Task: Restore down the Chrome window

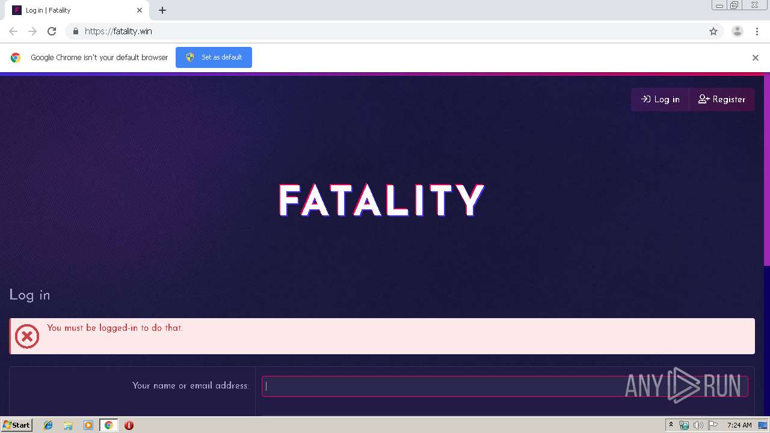Action: click(x=735, y=5)
